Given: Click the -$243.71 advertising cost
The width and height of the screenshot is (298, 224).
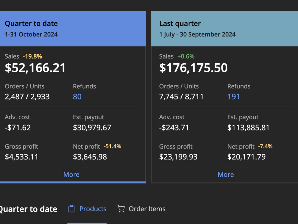Looking at the screenshot, I should [x=174, y=128].
